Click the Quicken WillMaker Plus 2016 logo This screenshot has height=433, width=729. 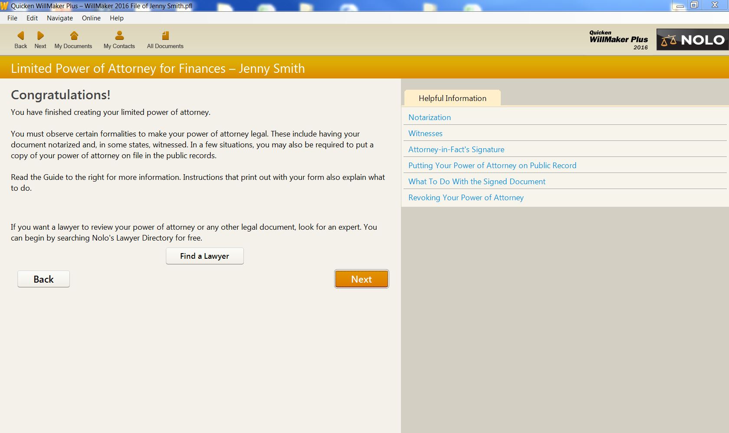pos(618,40)
